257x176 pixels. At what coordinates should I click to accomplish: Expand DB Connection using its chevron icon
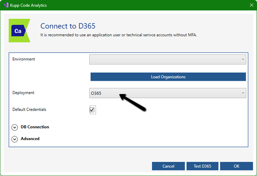click(x=15, y=127)
